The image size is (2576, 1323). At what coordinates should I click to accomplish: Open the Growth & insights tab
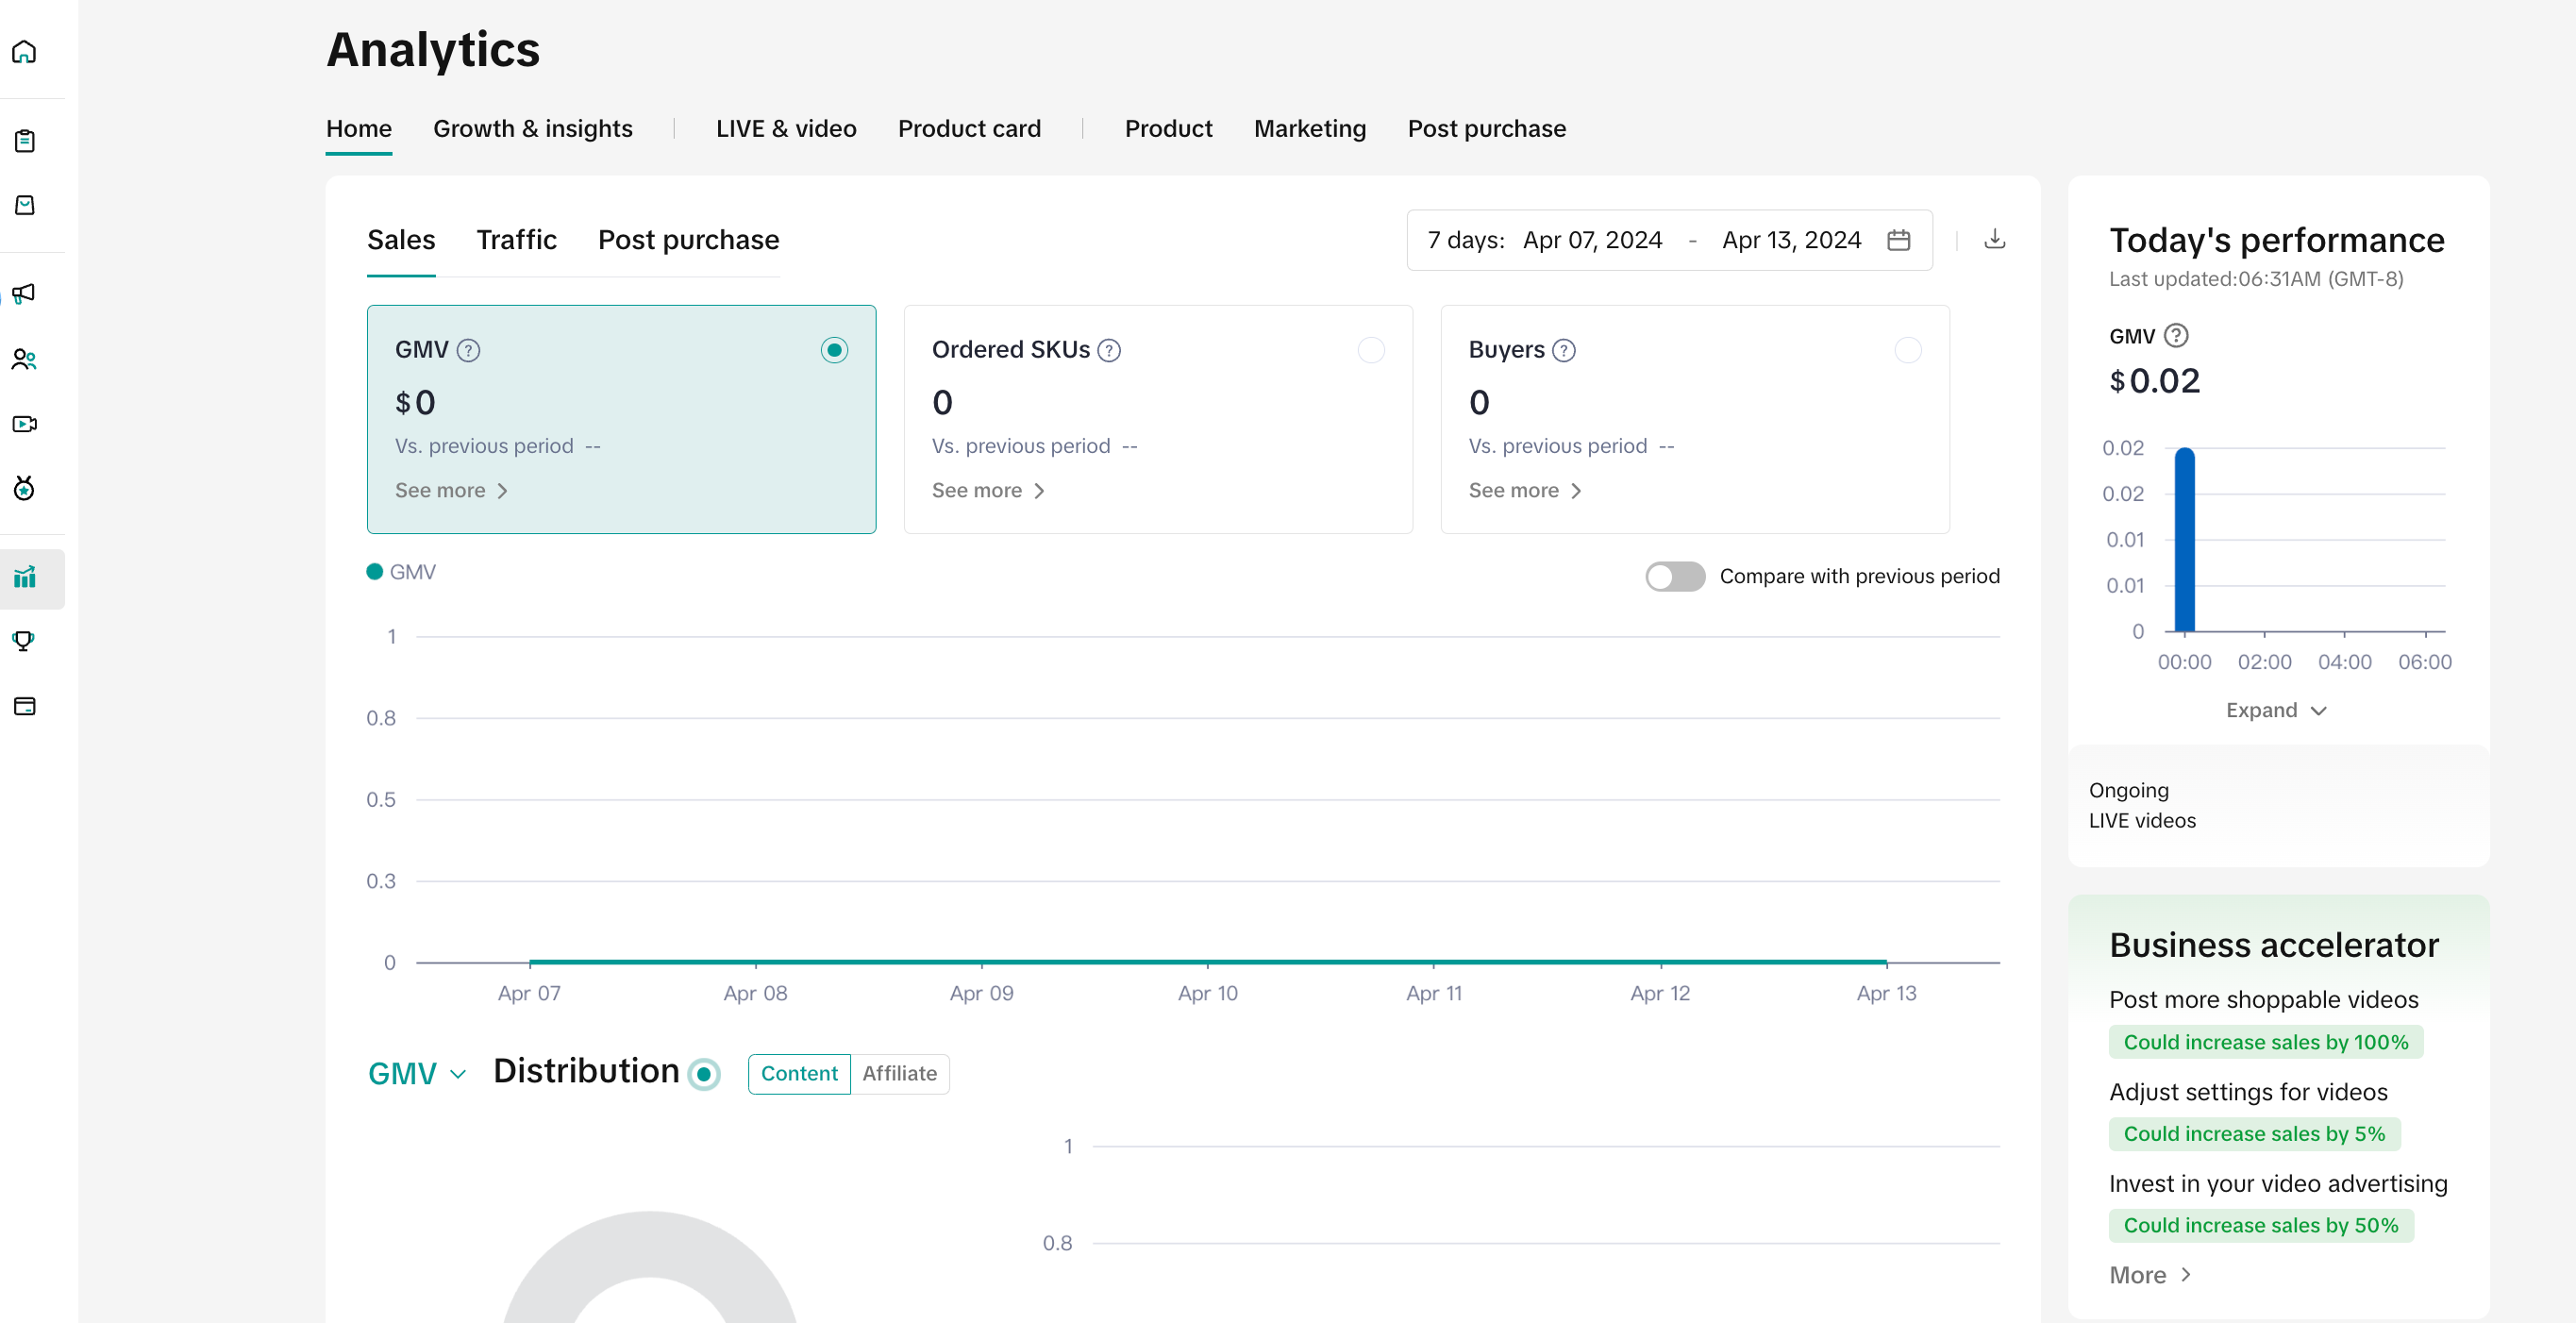(x=532, y=129)
